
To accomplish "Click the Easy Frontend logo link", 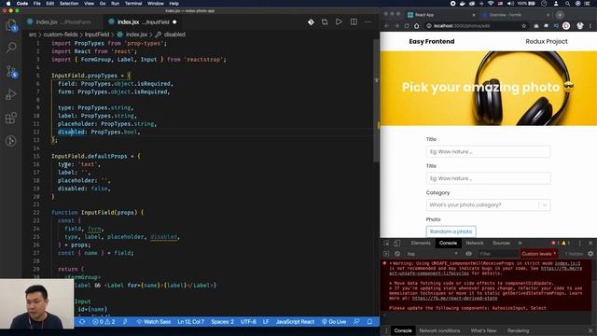I will 431,41.
